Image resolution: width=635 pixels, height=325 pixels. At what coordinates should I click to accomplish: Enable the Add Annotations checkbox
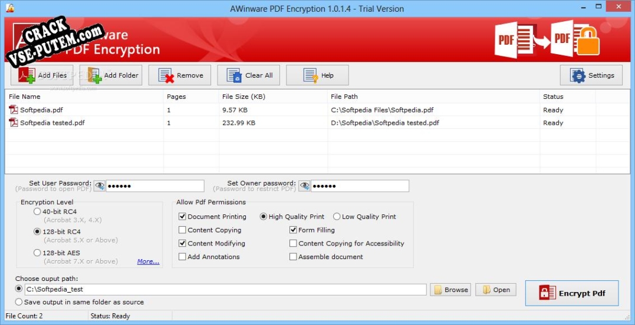tap(182, 257)
